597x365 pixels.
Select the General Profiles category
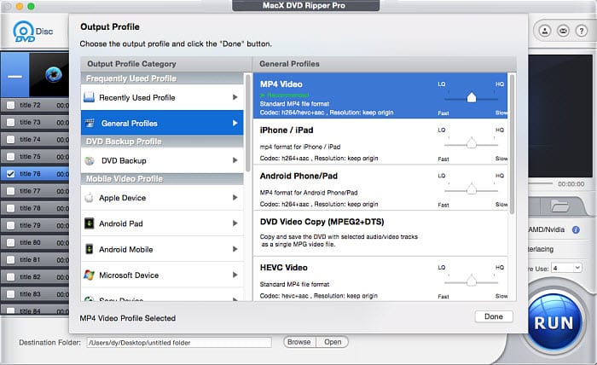coord(162,123)
